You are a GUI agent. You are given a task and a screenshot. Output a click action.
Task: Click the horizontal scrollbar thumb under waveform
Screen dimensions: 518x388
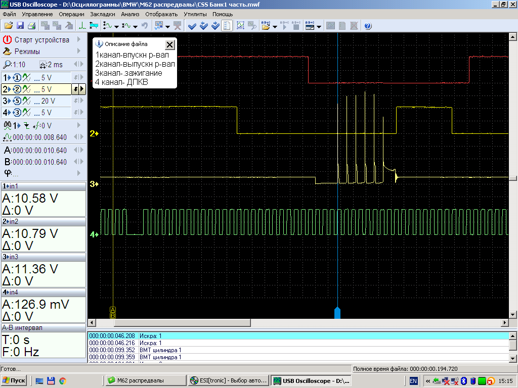pyautogui.click(x=182, y=322)
